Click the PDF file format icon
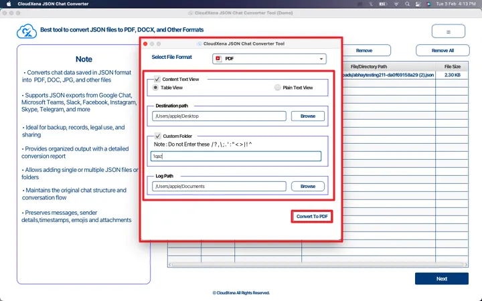Image resolution: width=482 pixels, height=301 pixels. [218, 59]
